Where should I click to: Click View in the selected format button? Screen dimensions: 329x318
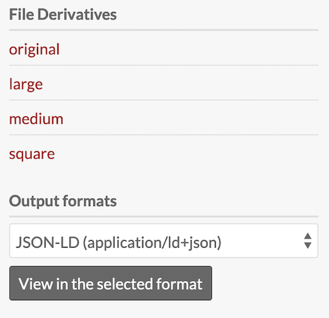[111, 283]
